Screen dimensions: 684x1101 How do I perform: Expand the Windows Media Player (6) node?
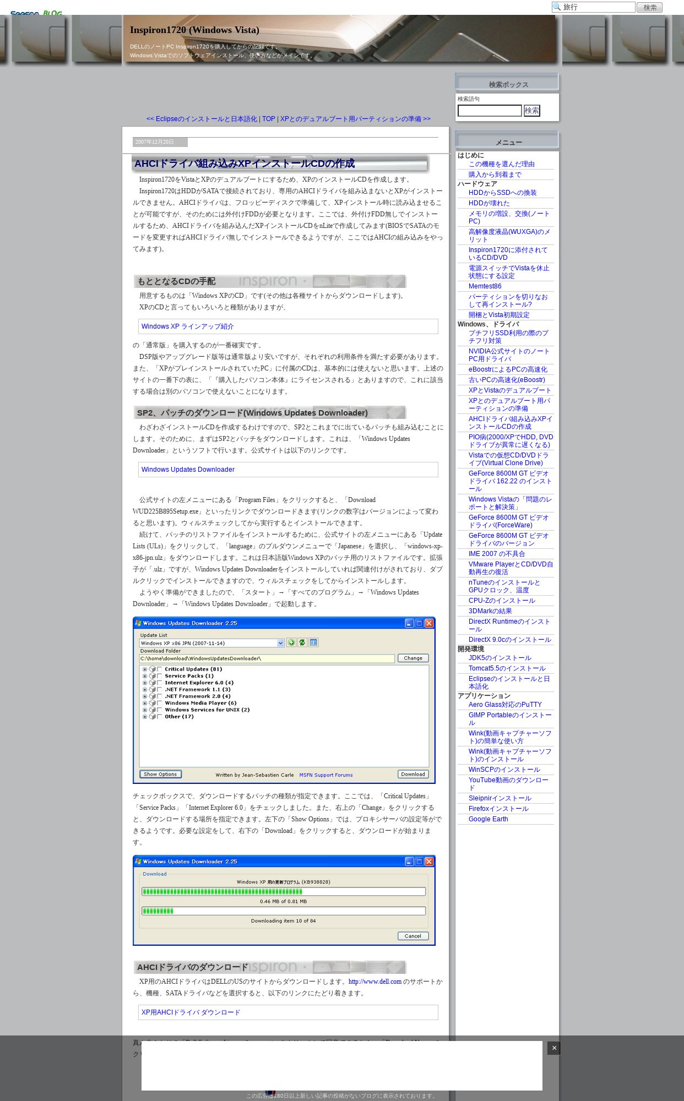coord(145,703)
